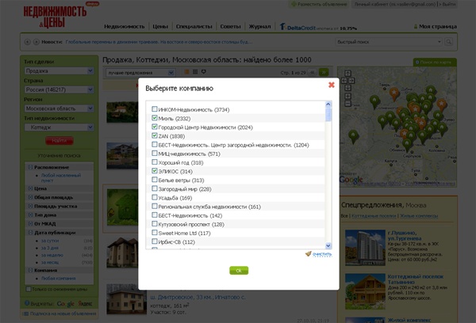Open the Советы menu item
This screenshot has height=323, width=476.
(230, 26)
